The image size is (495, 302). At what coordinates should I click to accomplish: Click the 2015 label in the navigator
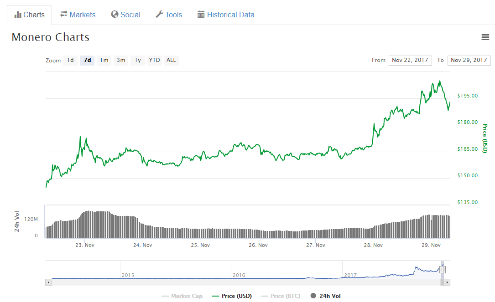point(128,275)
